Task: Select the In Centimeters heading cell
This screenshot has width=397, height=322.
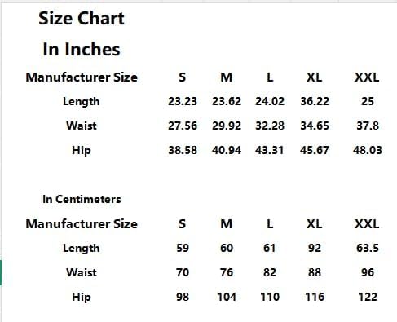Action: tap(82, 199)
